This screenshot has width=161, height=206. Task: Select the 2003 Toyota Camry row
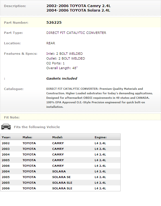pos(60,149)
